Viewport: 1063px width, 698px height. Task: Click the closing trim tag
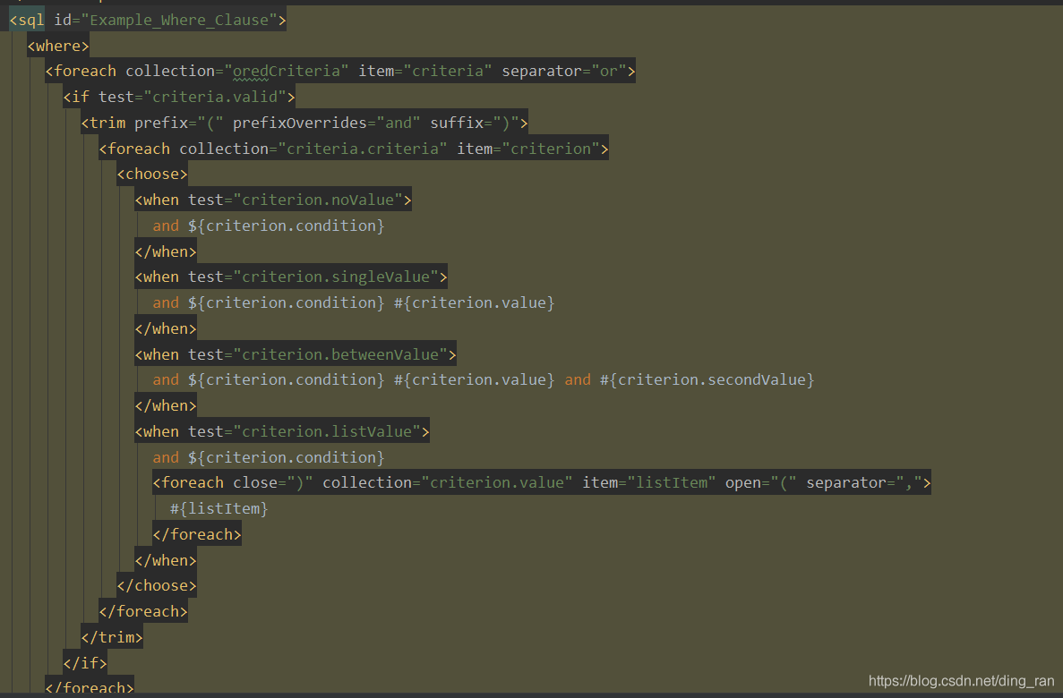pos(112,637)
